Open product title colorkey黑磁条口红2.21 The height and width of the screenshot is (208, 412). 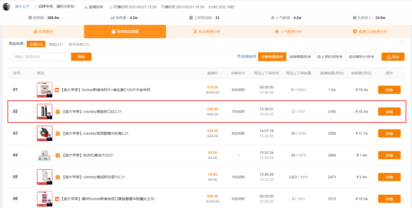point(92,112)
